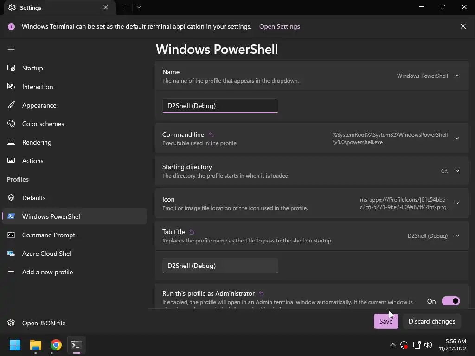Click the Startup sidebar icon
475x356 pixels.
[x=11, y=68]
